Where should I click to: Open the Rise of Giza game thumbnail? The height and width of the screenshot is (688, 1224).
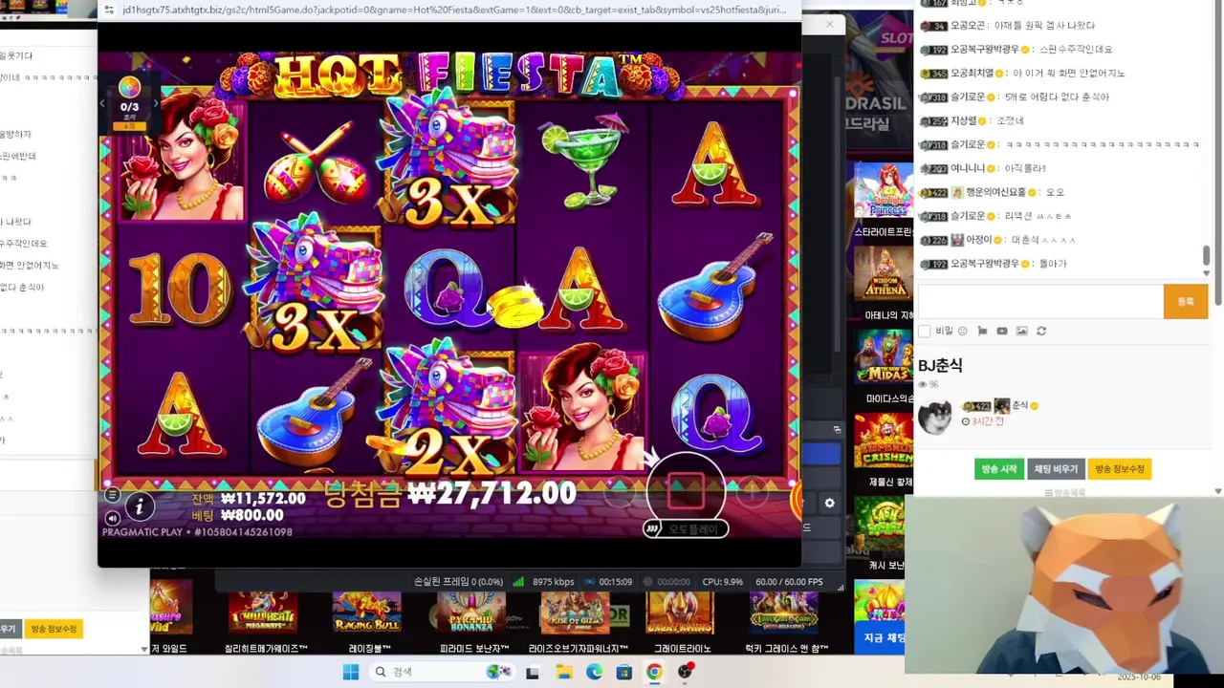pyautogui.click(x=575, y=613)
